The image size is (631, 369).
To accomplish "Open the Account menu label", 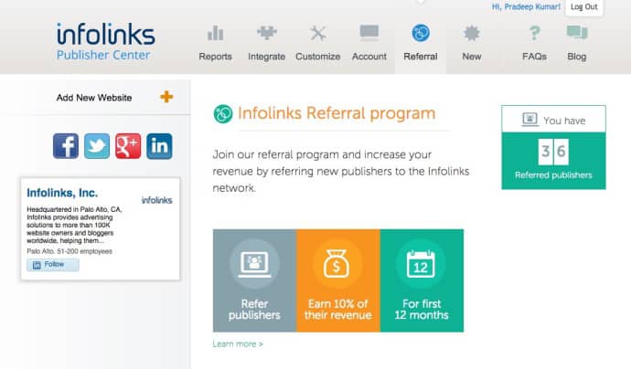I will [369, 57].
